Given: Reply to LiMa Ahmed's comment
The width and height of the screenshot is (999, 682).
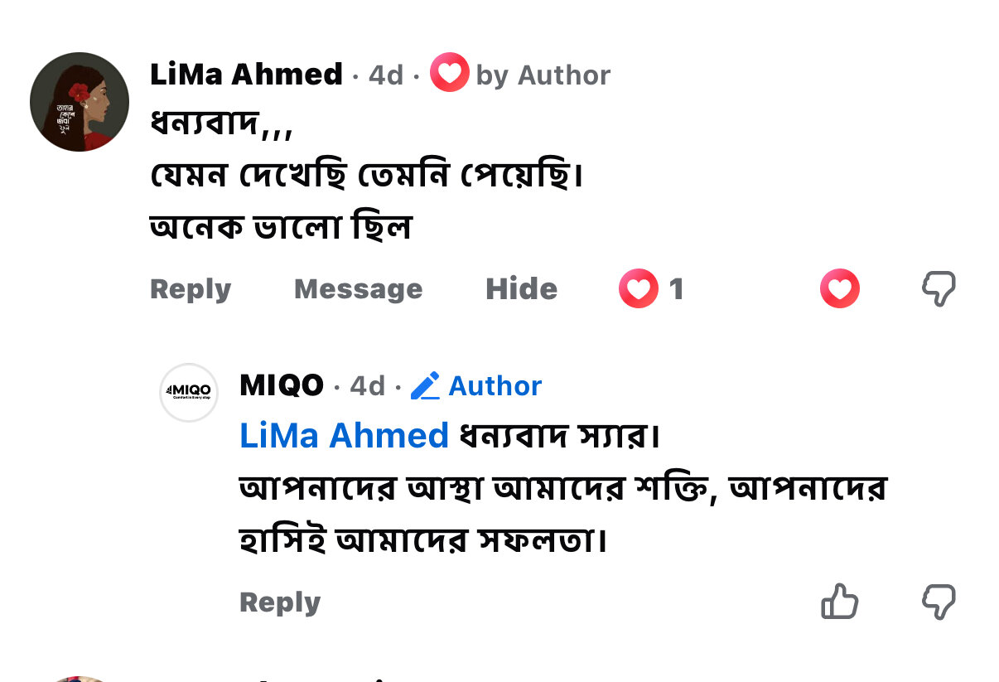Looking at the screenshot, I should click(191, 289).
